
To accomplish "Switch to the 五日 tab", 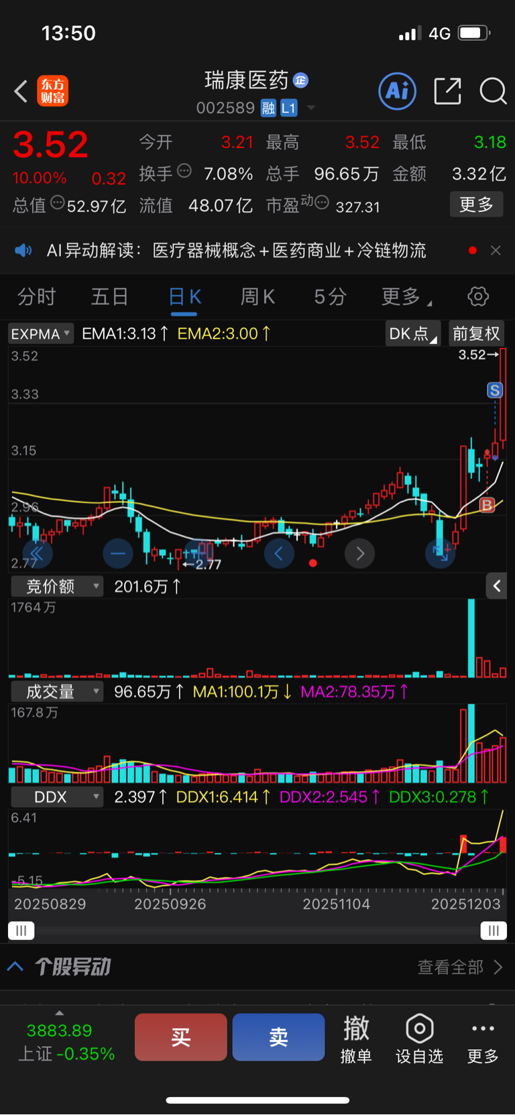I will click(110, 296).
